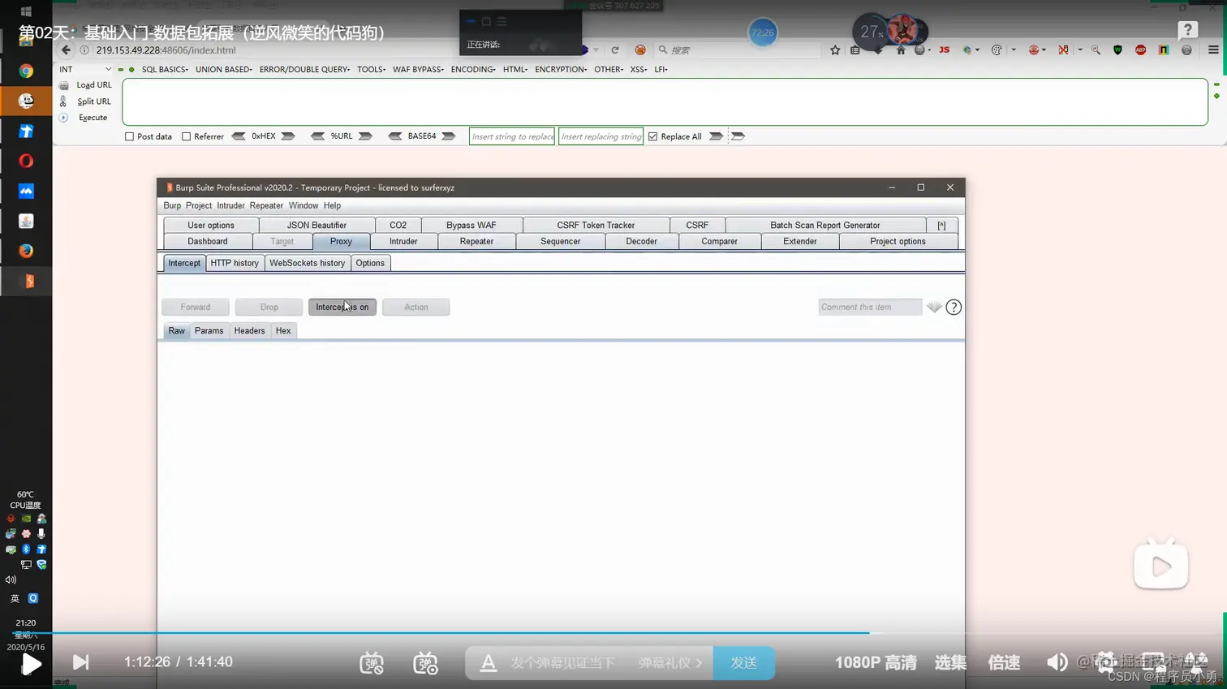This screenshot has height=689, width=1227.
Task: Click the ABP Adblock Plus icon
Action: tap(1141, 50)
